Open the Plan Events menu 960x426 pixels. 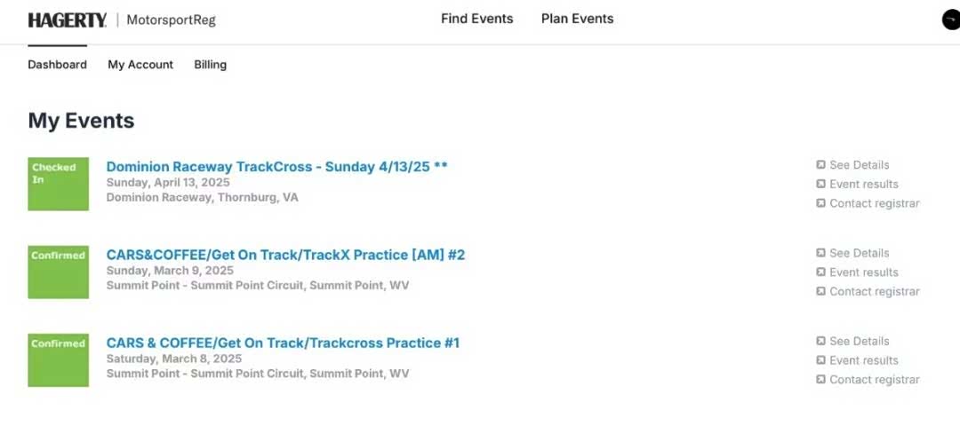[x=577, y=19]
